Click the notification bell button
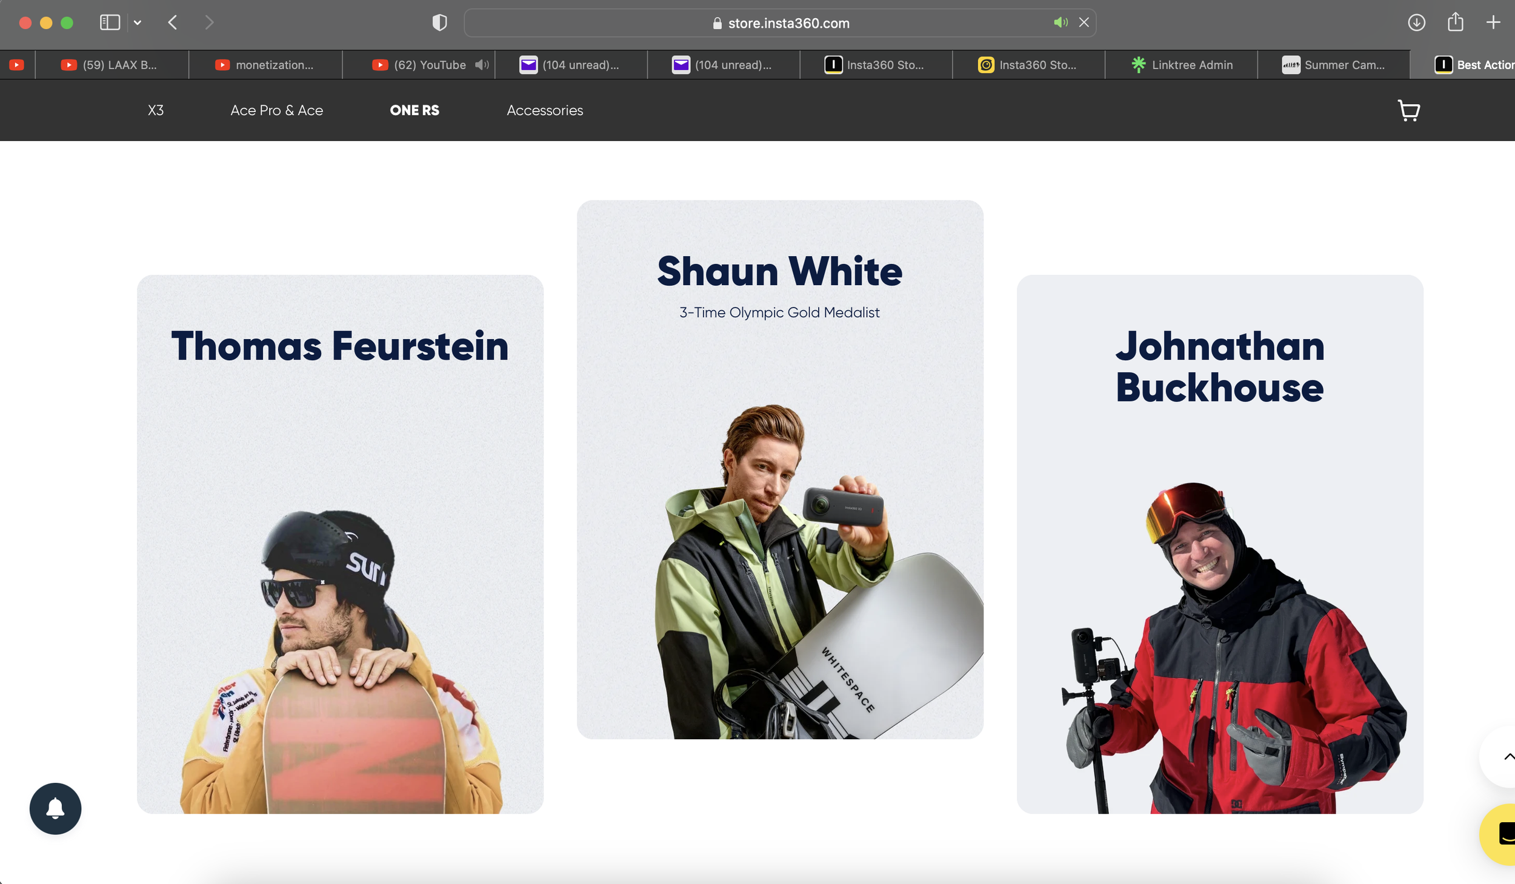1515x884 pixels. (55, 808)
